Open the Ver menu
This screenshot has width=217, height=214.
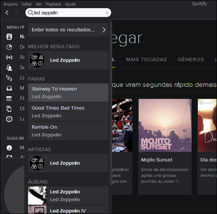tap(39, 4)
